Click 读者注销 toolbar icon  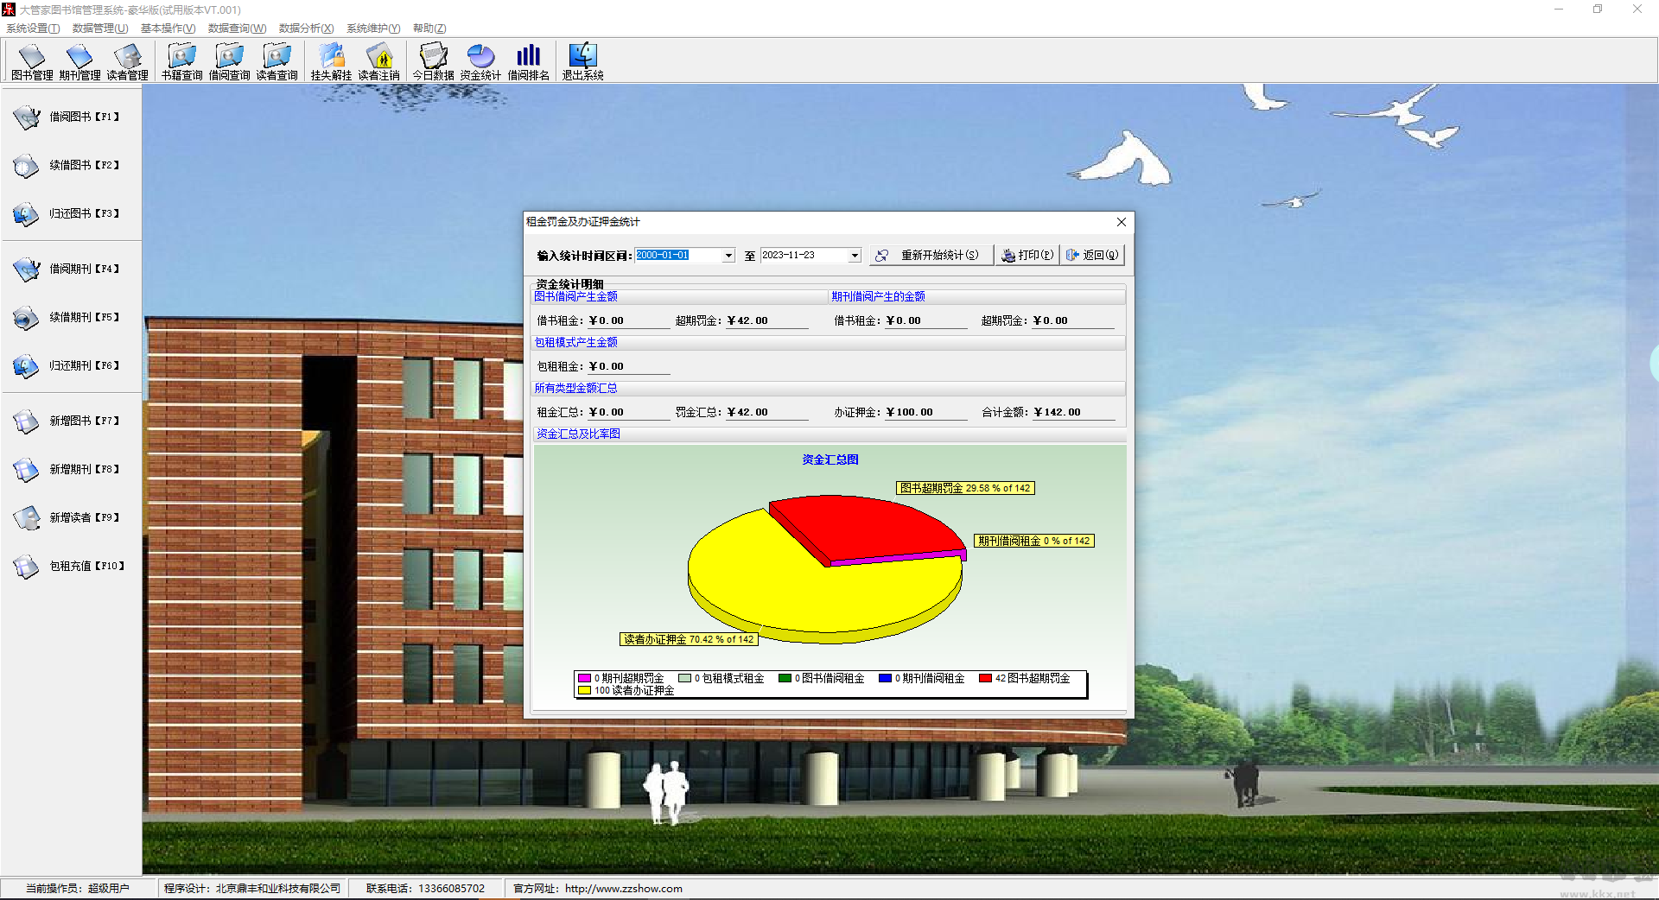(x=378, y=62)
